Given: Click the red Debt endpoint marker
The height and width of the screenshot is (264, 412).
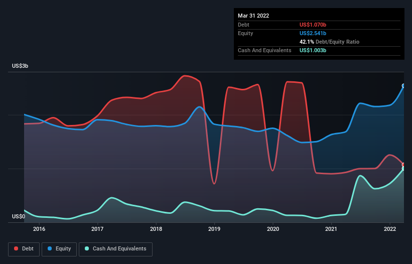Looking at the screenshot, I should 403,165.
